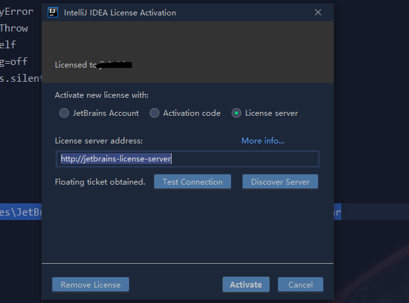Click the 'Activate new license with:' label
Viewport: 409px width, 303px height.
[x=101, y=95]
